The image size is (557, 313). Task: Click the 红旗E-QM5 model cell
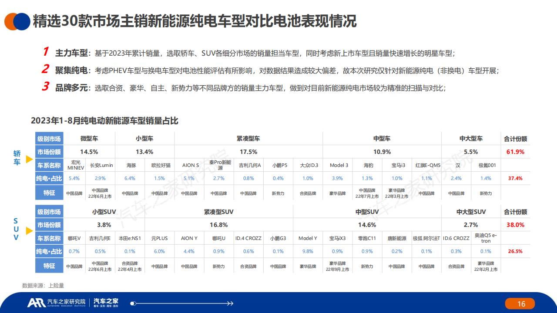point(427,165)
